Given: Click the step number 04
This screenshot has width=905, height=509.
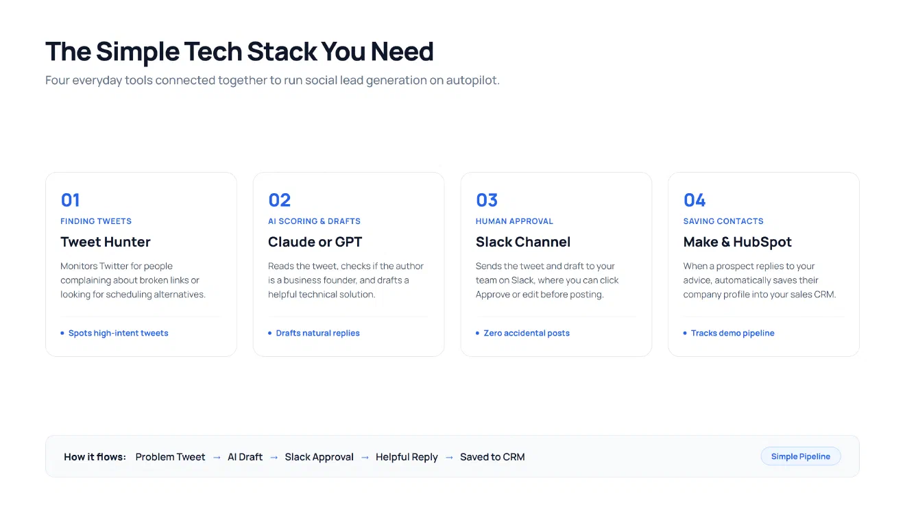Looking at the screenshot, I should pos(695,200).
